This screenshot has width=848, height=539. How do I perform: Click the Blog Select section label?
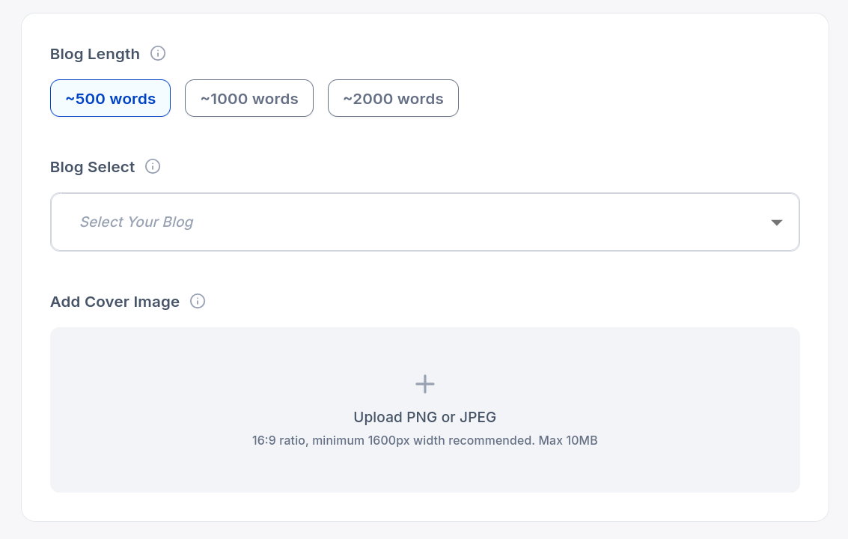tap(93, 167)
